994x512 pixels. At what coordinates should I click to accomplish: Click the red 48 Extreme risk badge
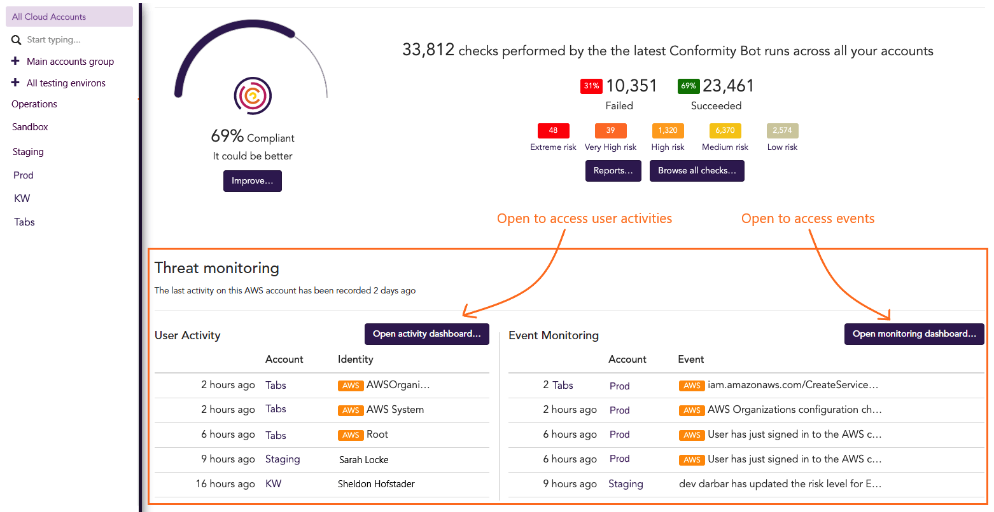tap(553, 130)
